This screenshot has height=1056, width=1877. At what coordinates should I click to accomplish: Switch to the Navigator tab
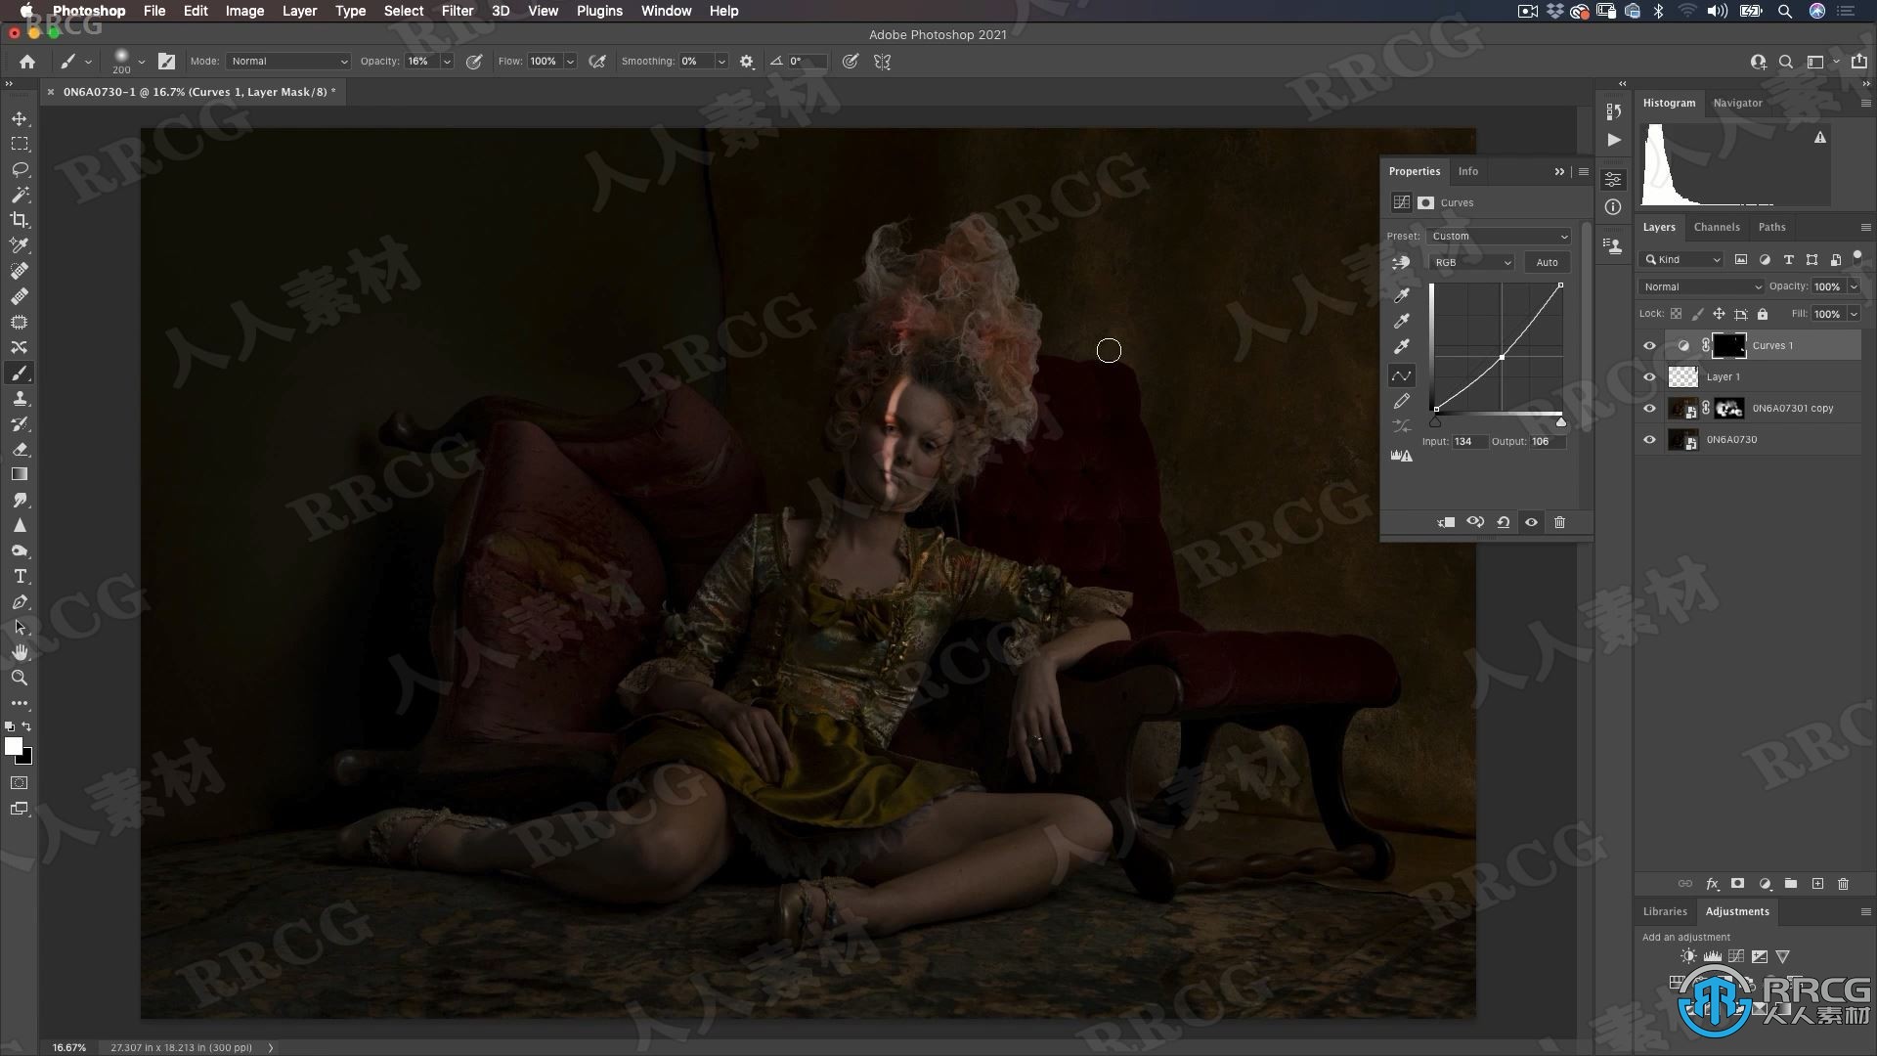click(x=1738, y=102)
